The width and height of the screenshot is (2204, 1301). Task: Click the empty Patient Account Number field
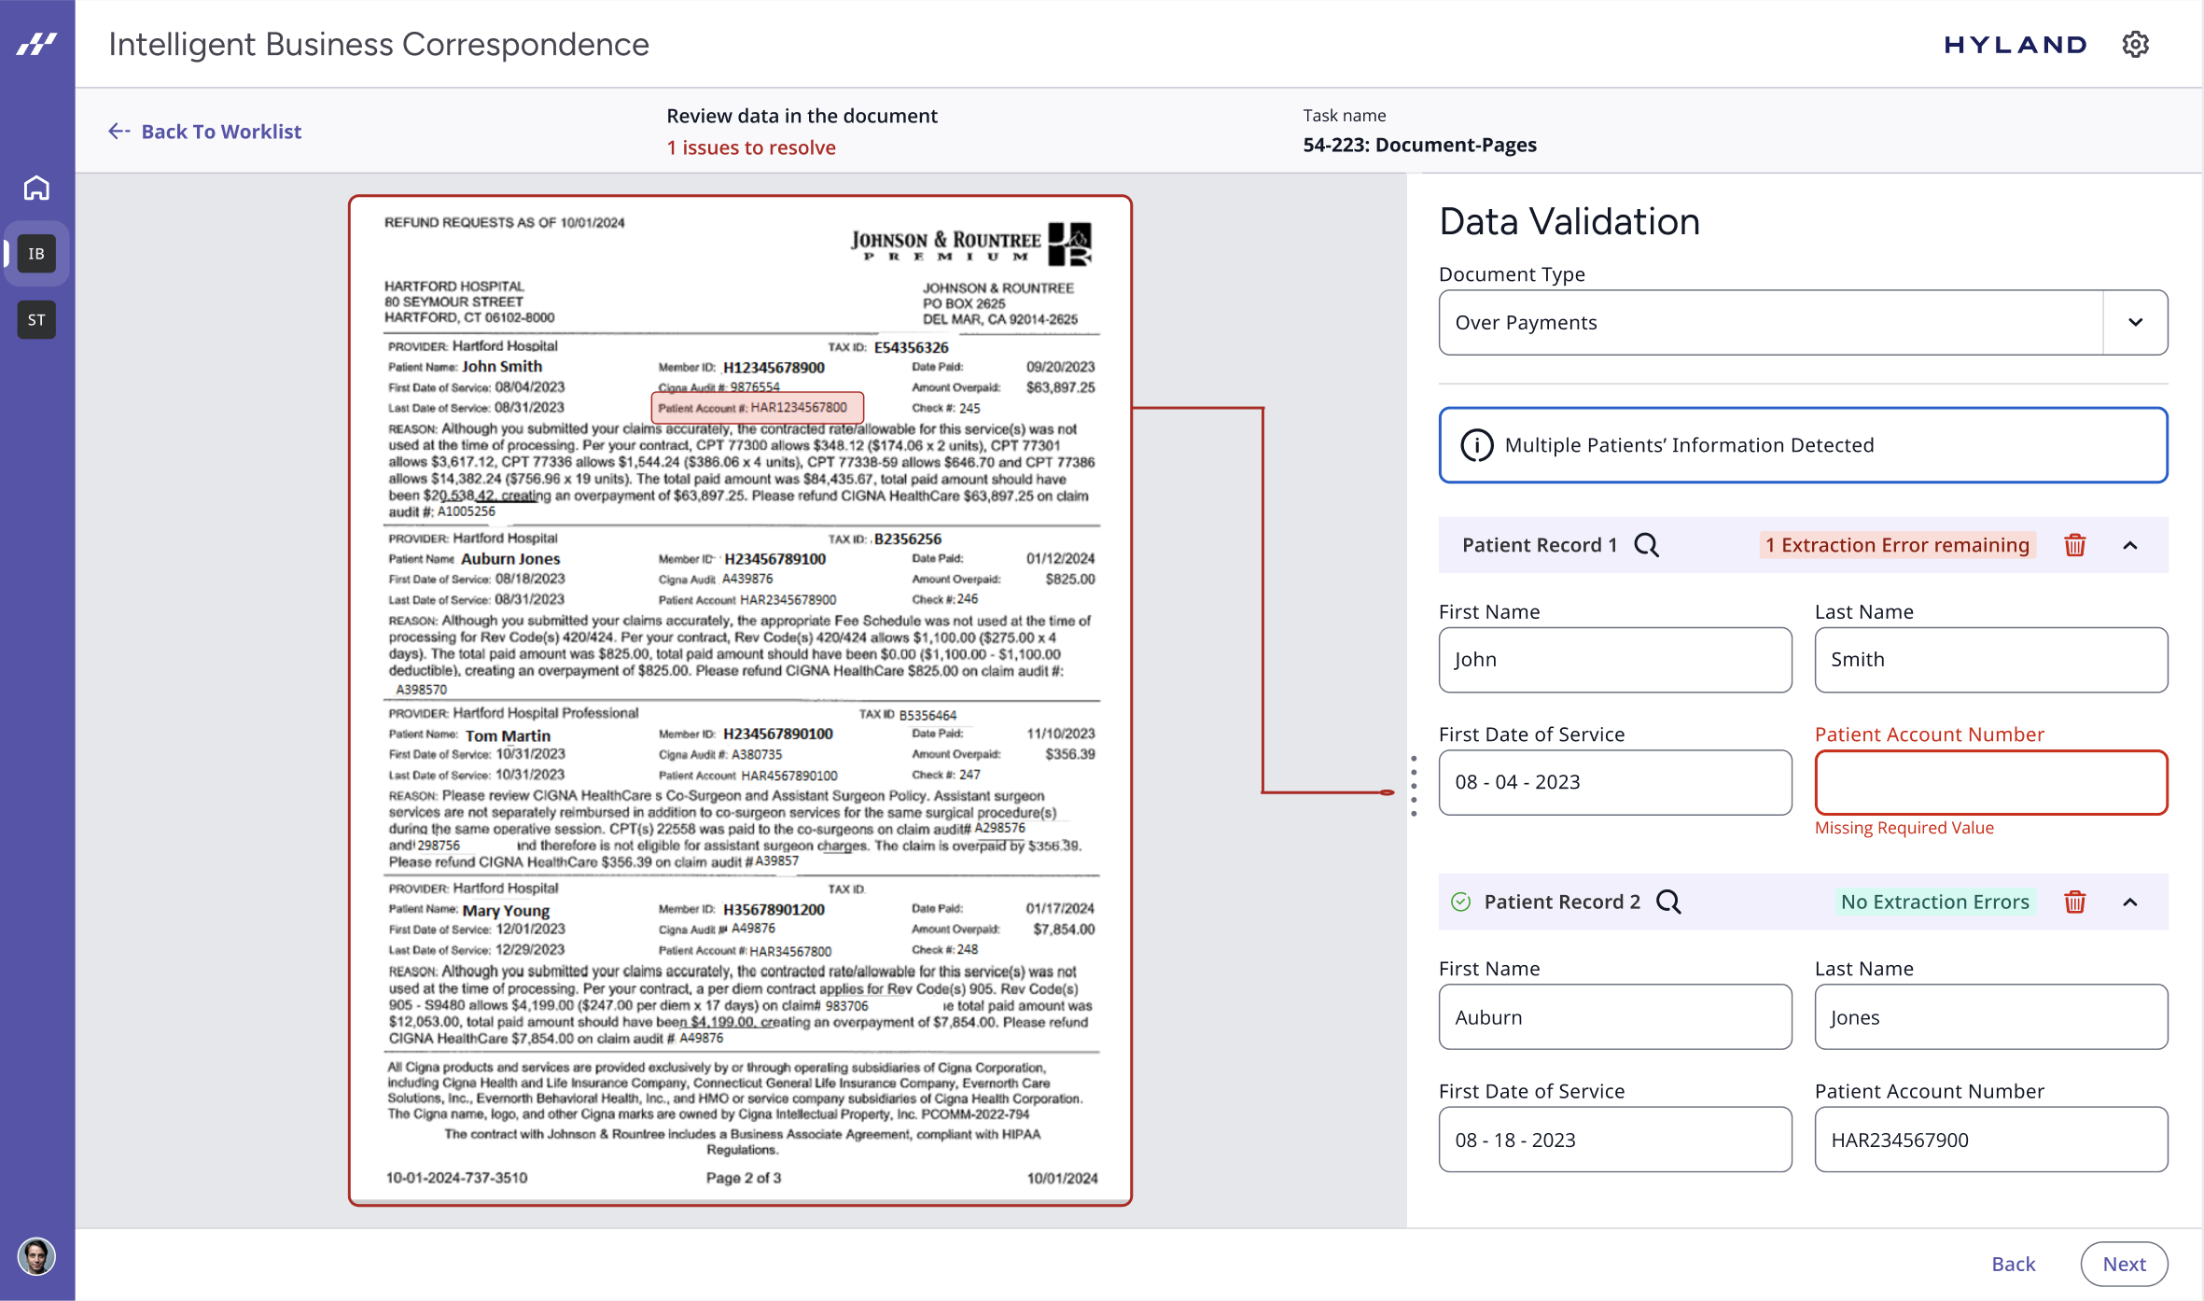1990,782
